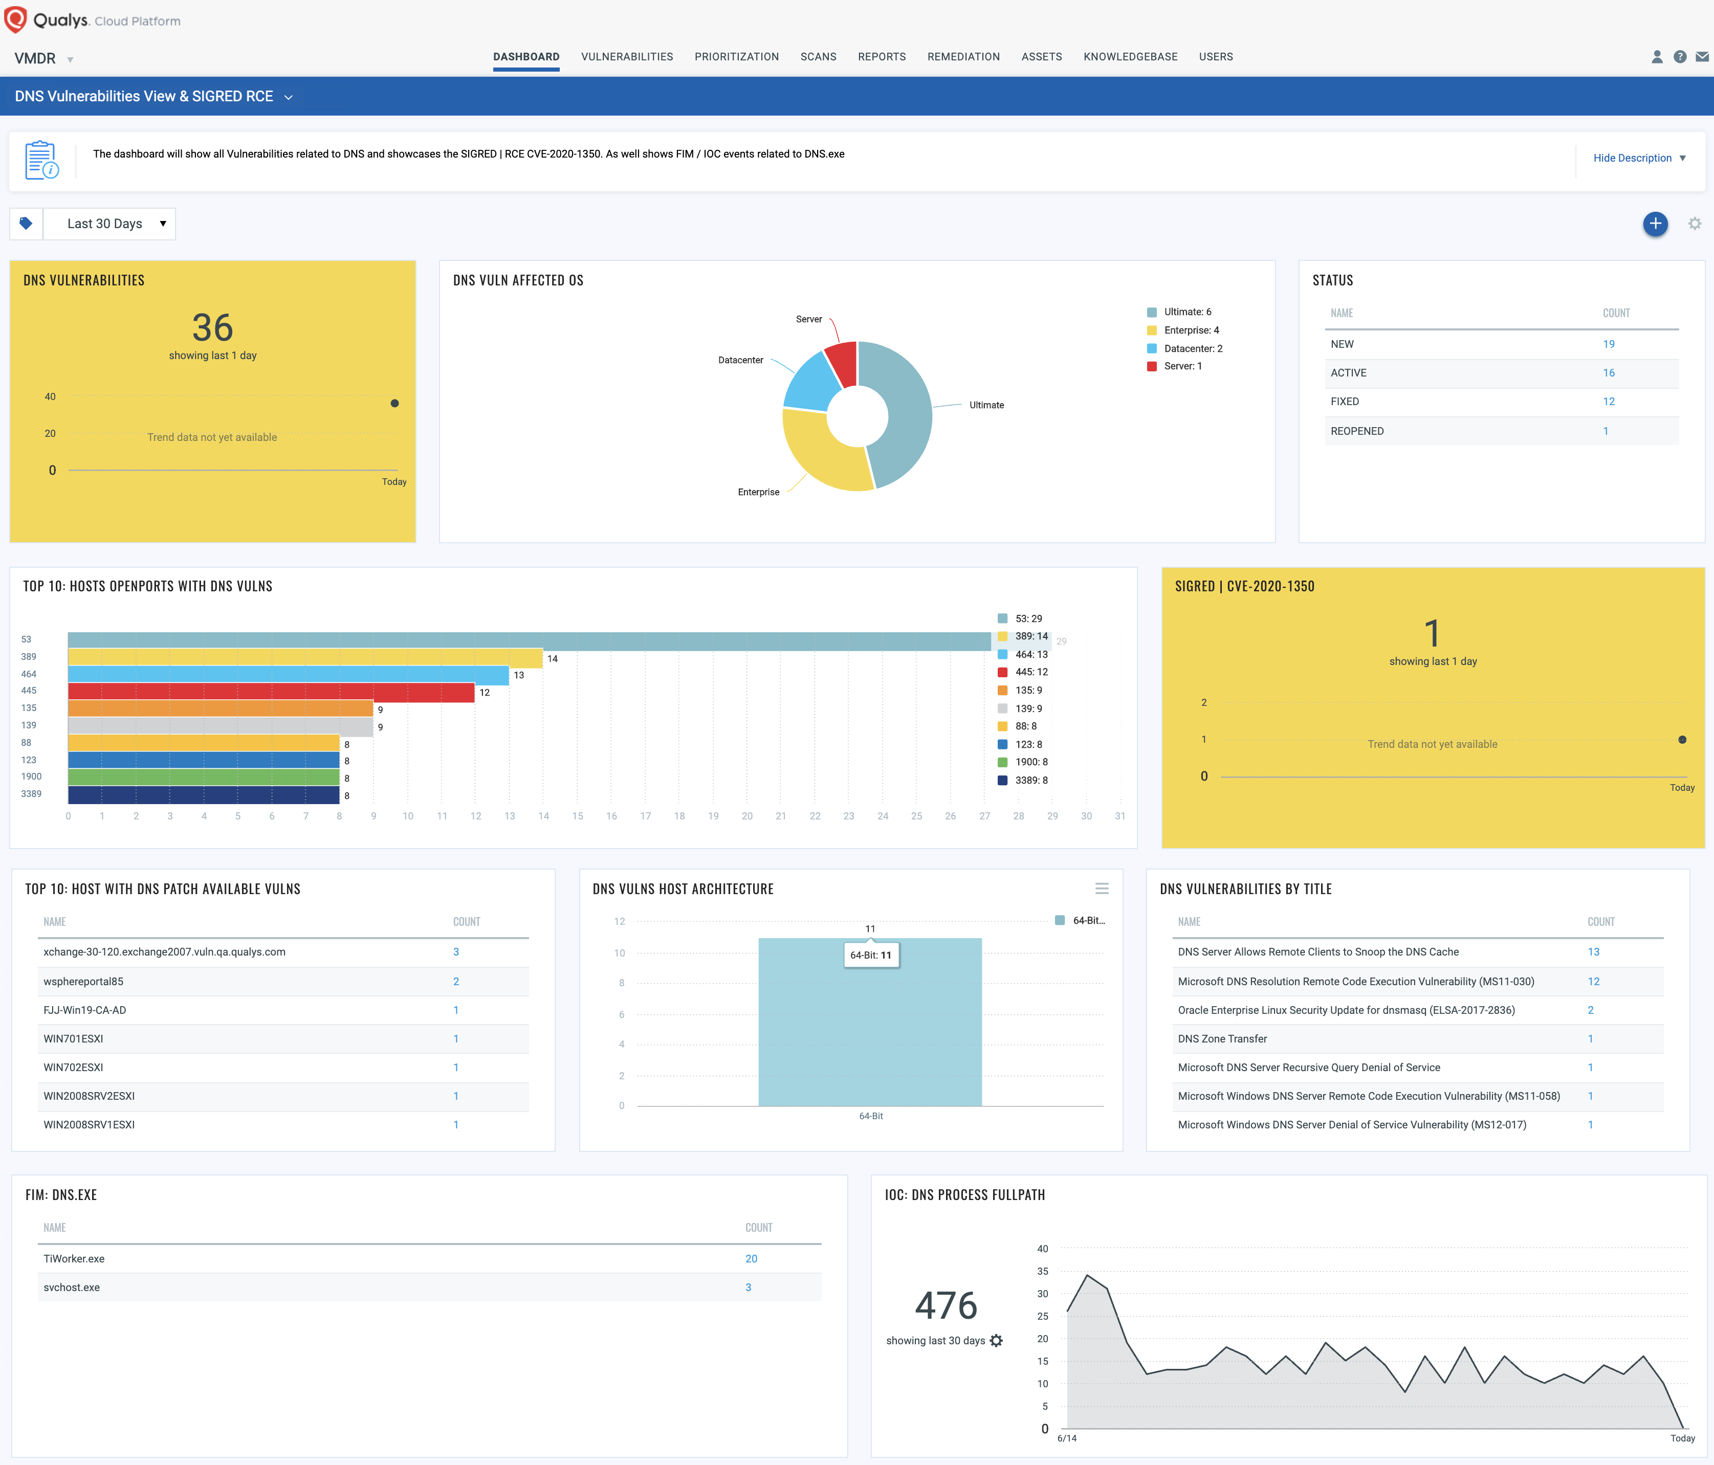
Task: Open the tag filter icon
Action: pos(27,224)
